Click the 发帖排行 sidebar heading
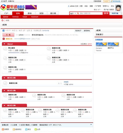Screen dimensions: 123x133 99,34
